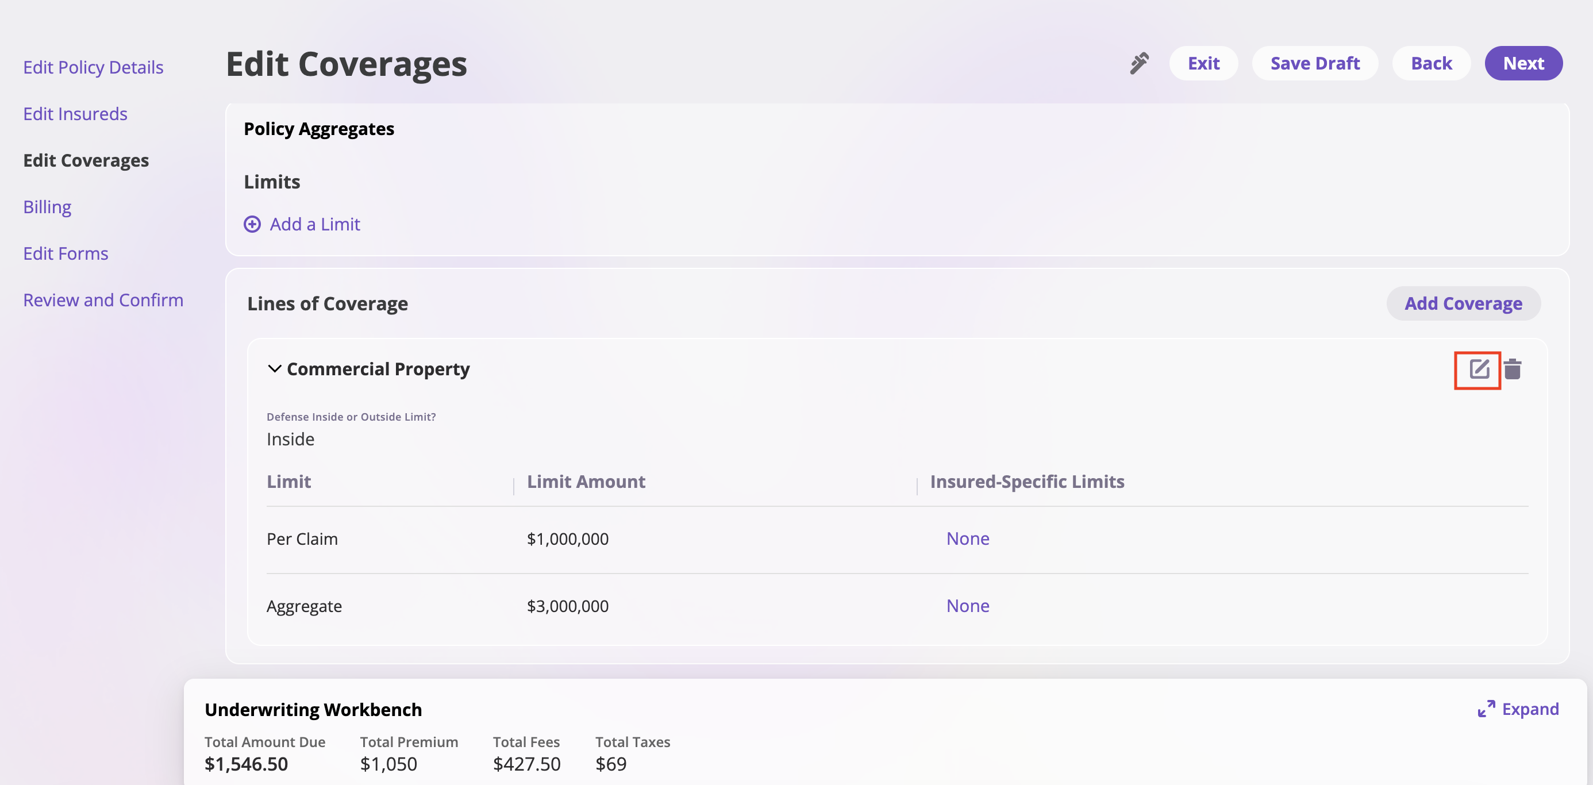This screenshot has height=785, width=1593.
Task: Select Billing in the left navigation
Action: click(x=47, y=207)
